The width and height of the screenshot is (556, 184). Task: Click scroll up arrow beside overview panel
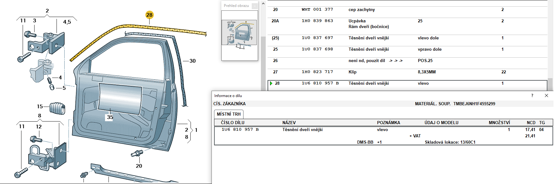point(263,4)
